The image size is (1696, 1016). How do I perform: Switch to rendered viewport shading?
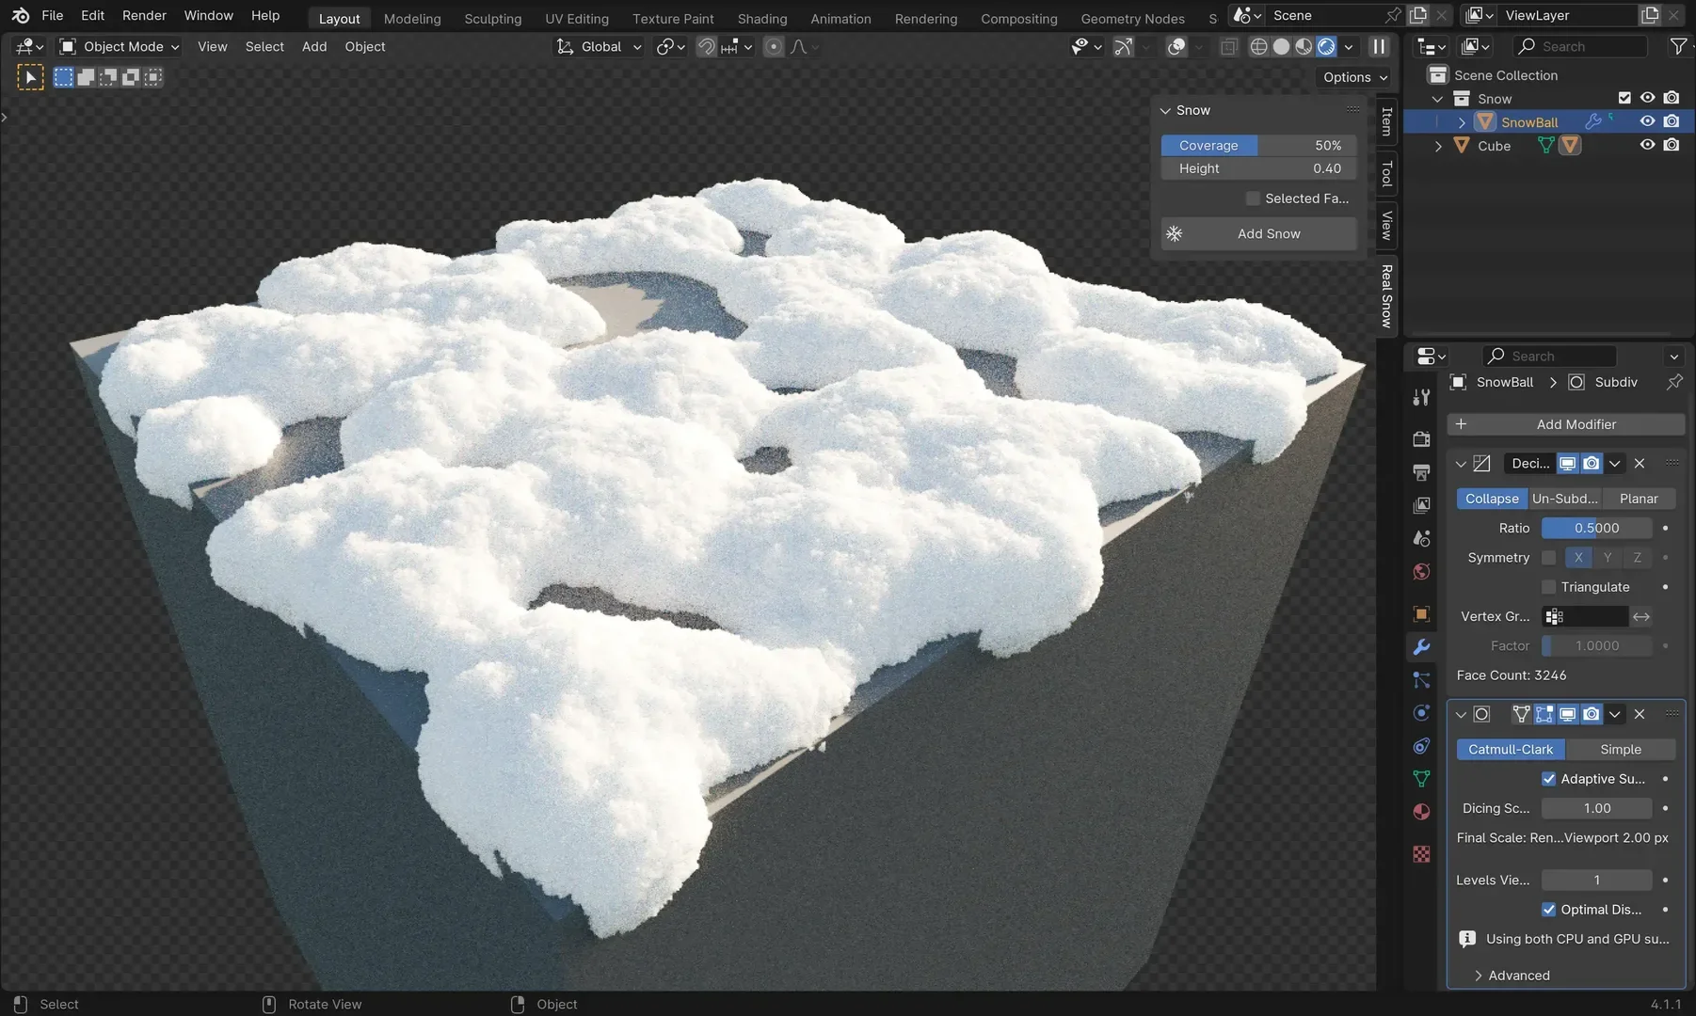1326,47
